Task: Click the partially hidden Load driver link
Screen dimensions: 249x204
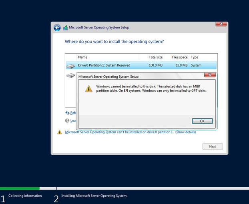Action: click(73, 121)
